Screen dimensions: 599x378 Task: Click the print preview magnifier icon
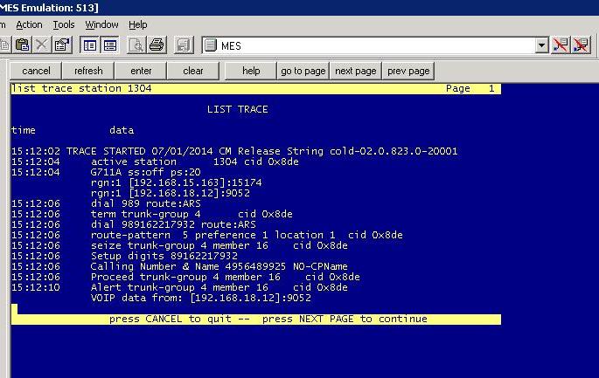pos(136,45)
